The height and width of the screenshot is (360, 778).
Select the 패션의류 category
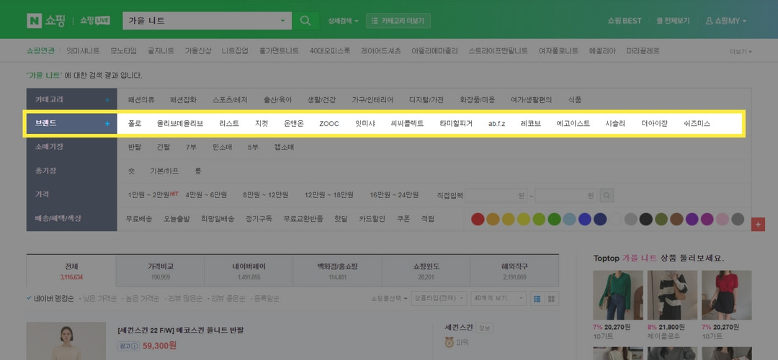tap(141, 99)
